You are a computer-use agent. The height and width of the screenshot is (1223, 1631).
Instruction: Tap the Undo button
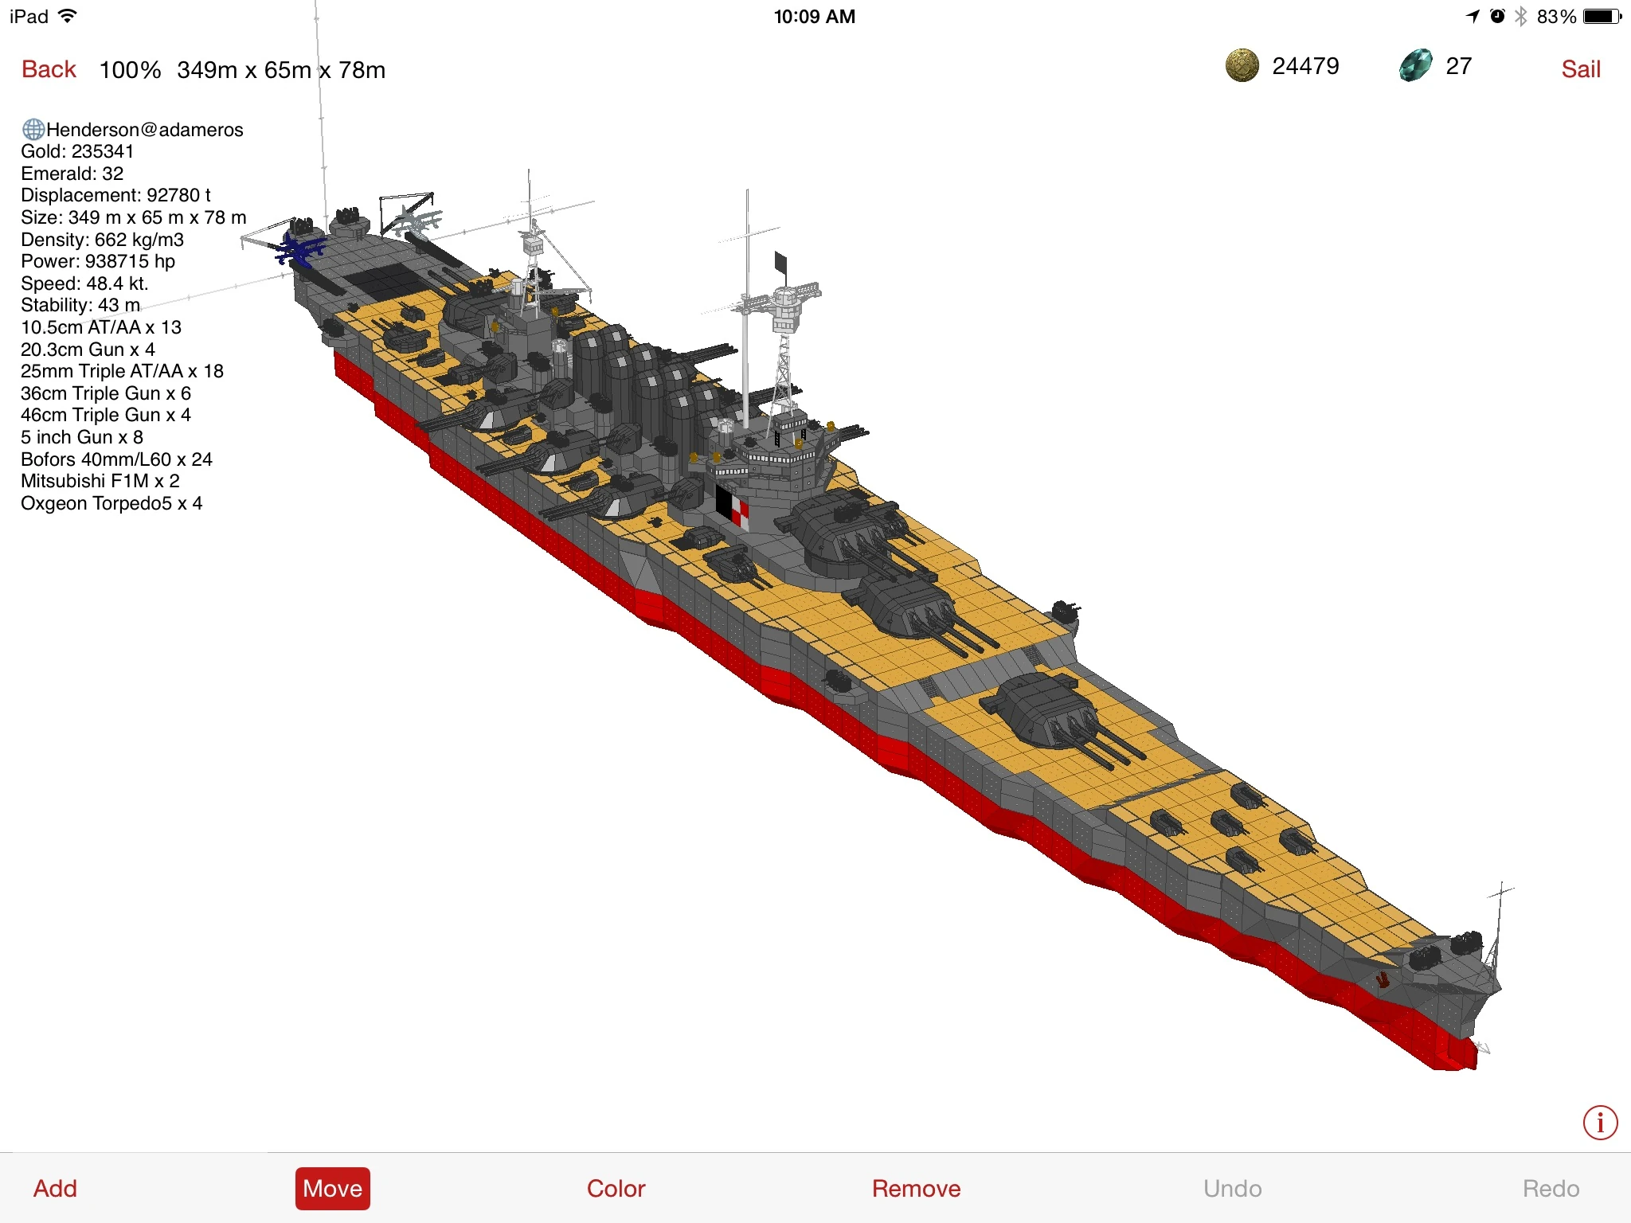(1232, 1189)
